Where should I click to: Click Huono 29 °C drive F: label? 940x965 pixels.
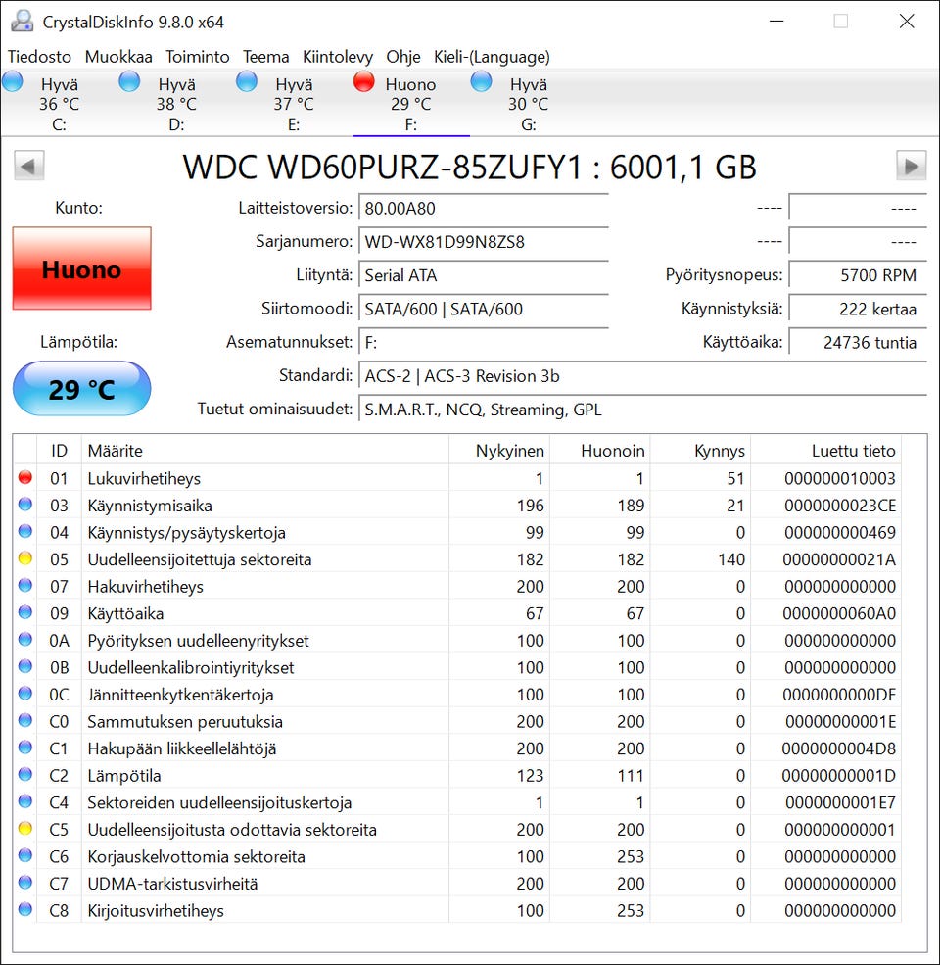pyautogui.click(x=411, y=104)
